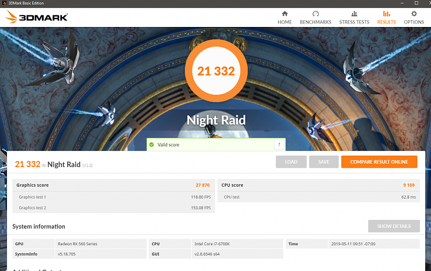The image size is (431, 271).
Task: Click the SystemInfo label cell
Action: (x=33, y=254)
